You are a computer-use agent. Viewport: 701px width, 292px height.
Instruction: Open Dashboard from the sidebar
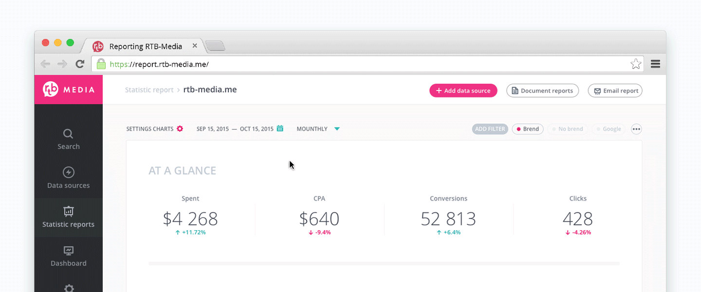[69, 256]
